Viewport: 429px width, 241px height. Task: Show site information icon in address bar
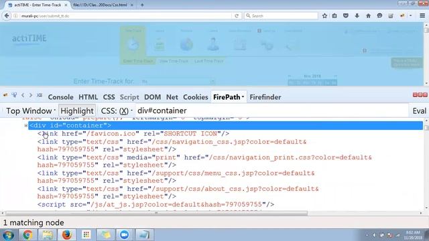(x=15, y=16)
